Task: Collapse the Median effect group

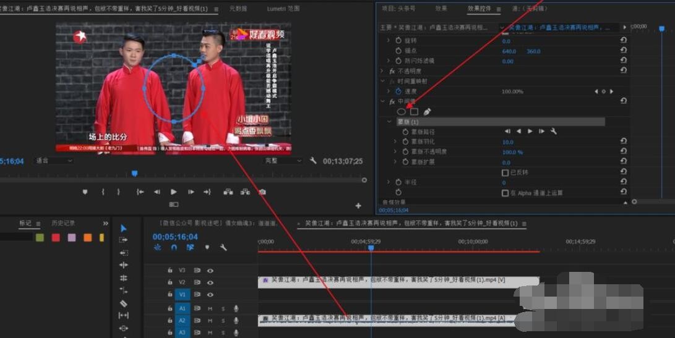Action: 382,101
